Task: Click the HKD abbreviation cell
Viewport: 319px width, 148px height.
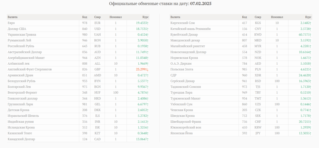Action: tap(98, 99)
